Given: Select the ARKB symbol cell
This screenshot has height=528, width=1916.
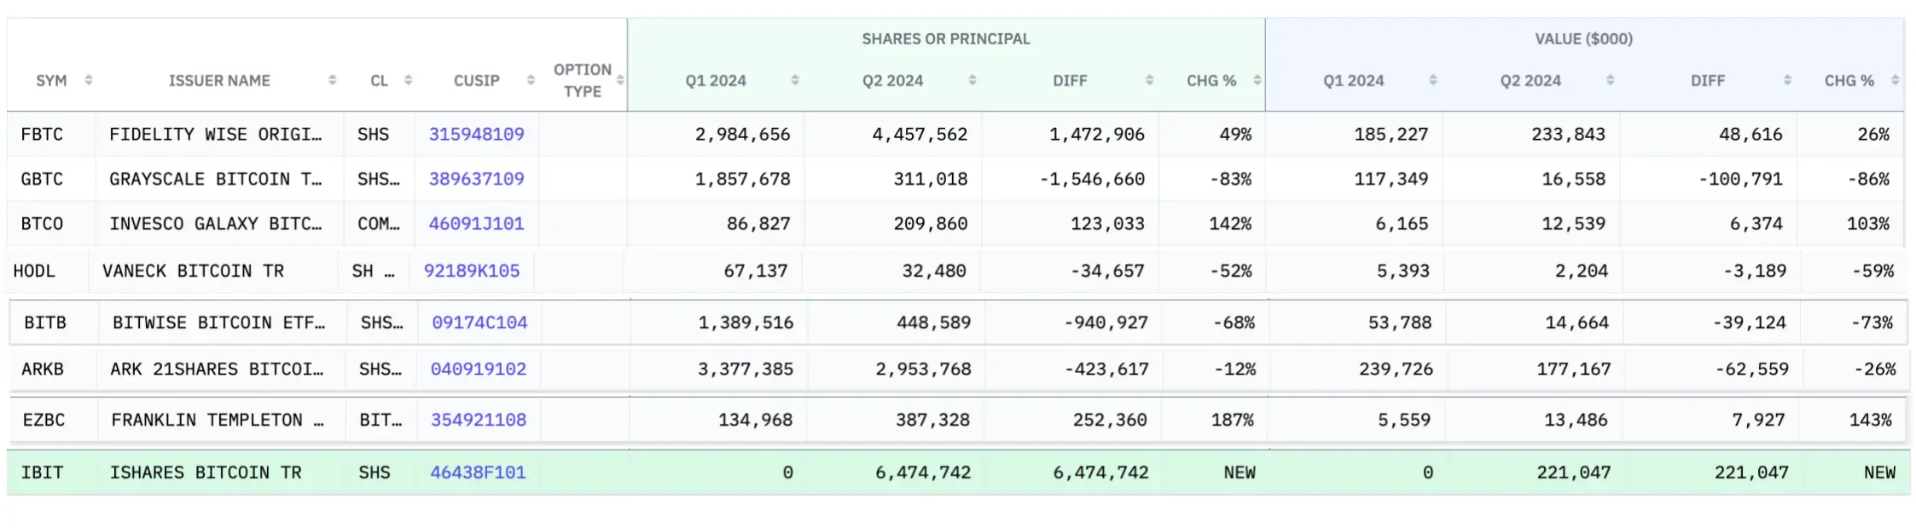Looking at the screenshot, I should click(43, 370).
